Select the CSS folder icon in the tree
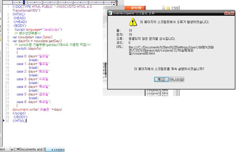Screen dimensions: 237x152 point(168,8)
